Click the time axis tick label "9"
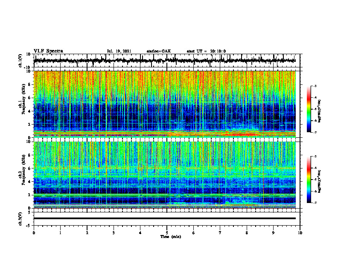The width and height of the screenshot is (338, 261). pos(273,233)
